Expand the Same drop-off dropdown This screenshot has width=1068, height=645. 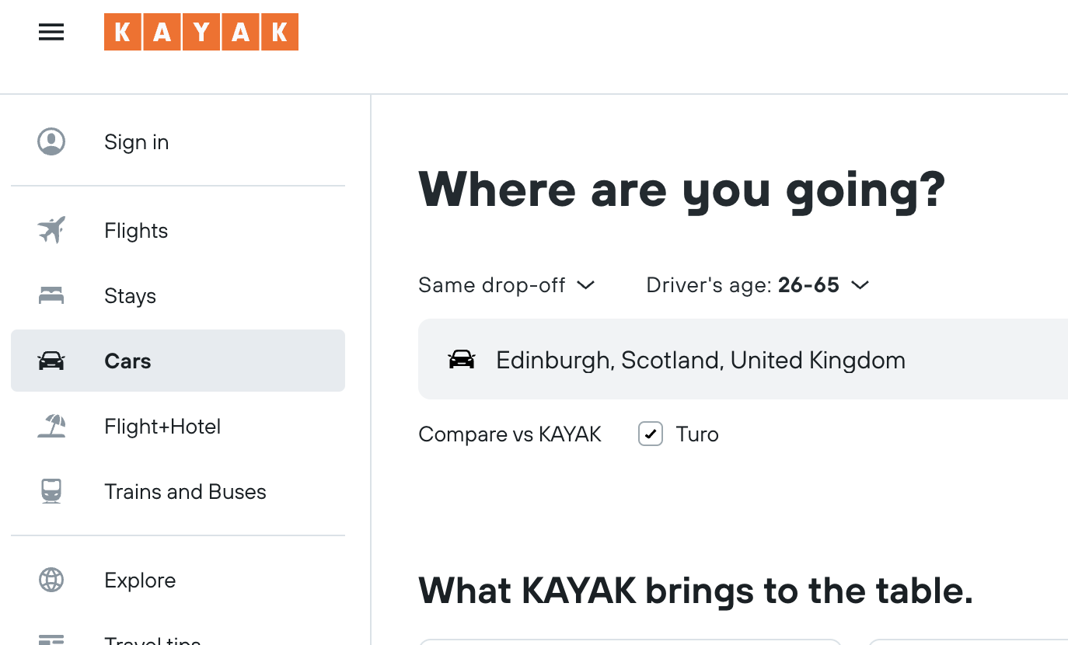507,285
